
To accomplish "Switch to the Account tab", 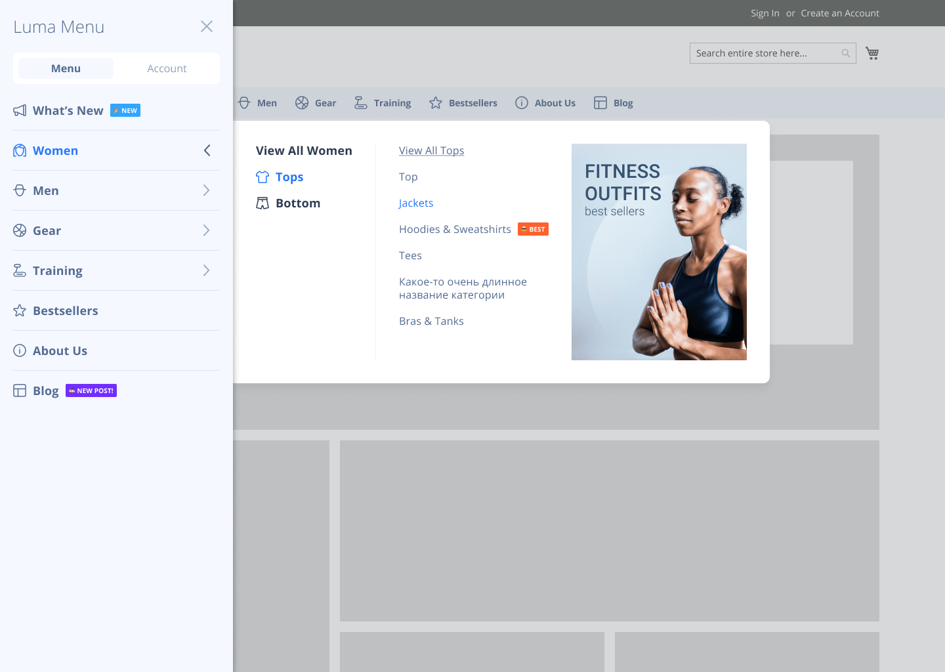I will tap(167, 68).
